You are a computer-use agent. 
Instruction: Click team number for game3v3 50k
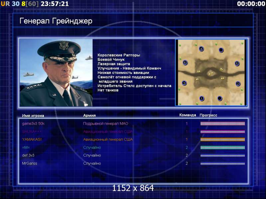pyautogui.click(x=187, y=123)
